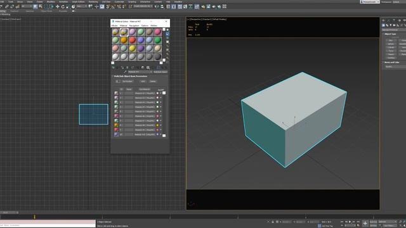This screenshot has width=406, height=228.
Task: Open the Select by Name dialog
Action: pyautogui.click(x=41, y=6)
